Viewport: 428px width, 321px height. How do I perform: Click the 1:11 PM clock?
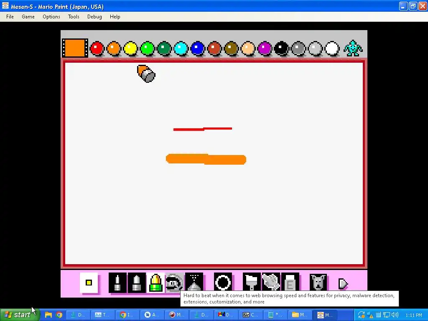click(413, 315)
